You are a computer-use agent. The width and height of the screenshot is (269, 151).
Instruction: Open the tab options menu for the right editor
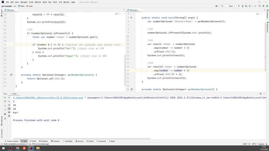[x=264, y=10]
